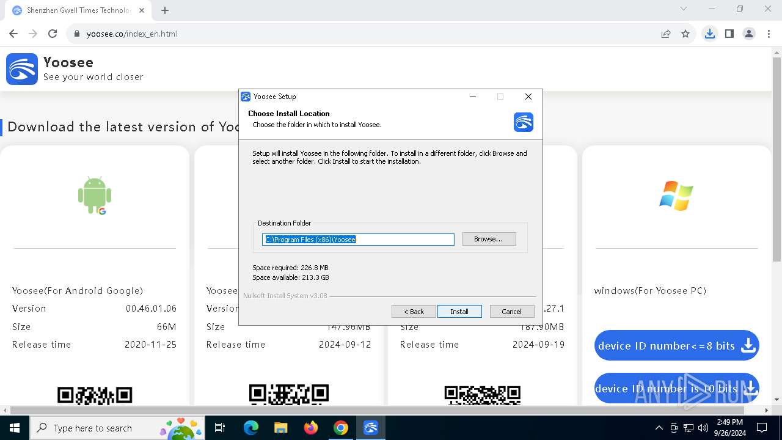The height and width of the screenshot is (440, 782).
Task: Open the Chrome side panel icon
Action: tap(729, 34)
